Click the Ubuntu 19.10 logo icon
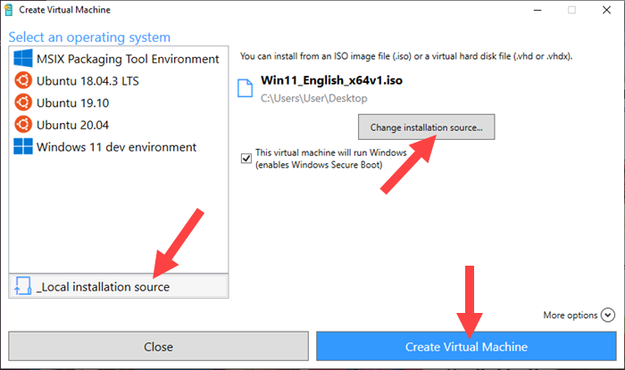Image resolution: width=625 pixels, height=370 pixels. (23, 103)
